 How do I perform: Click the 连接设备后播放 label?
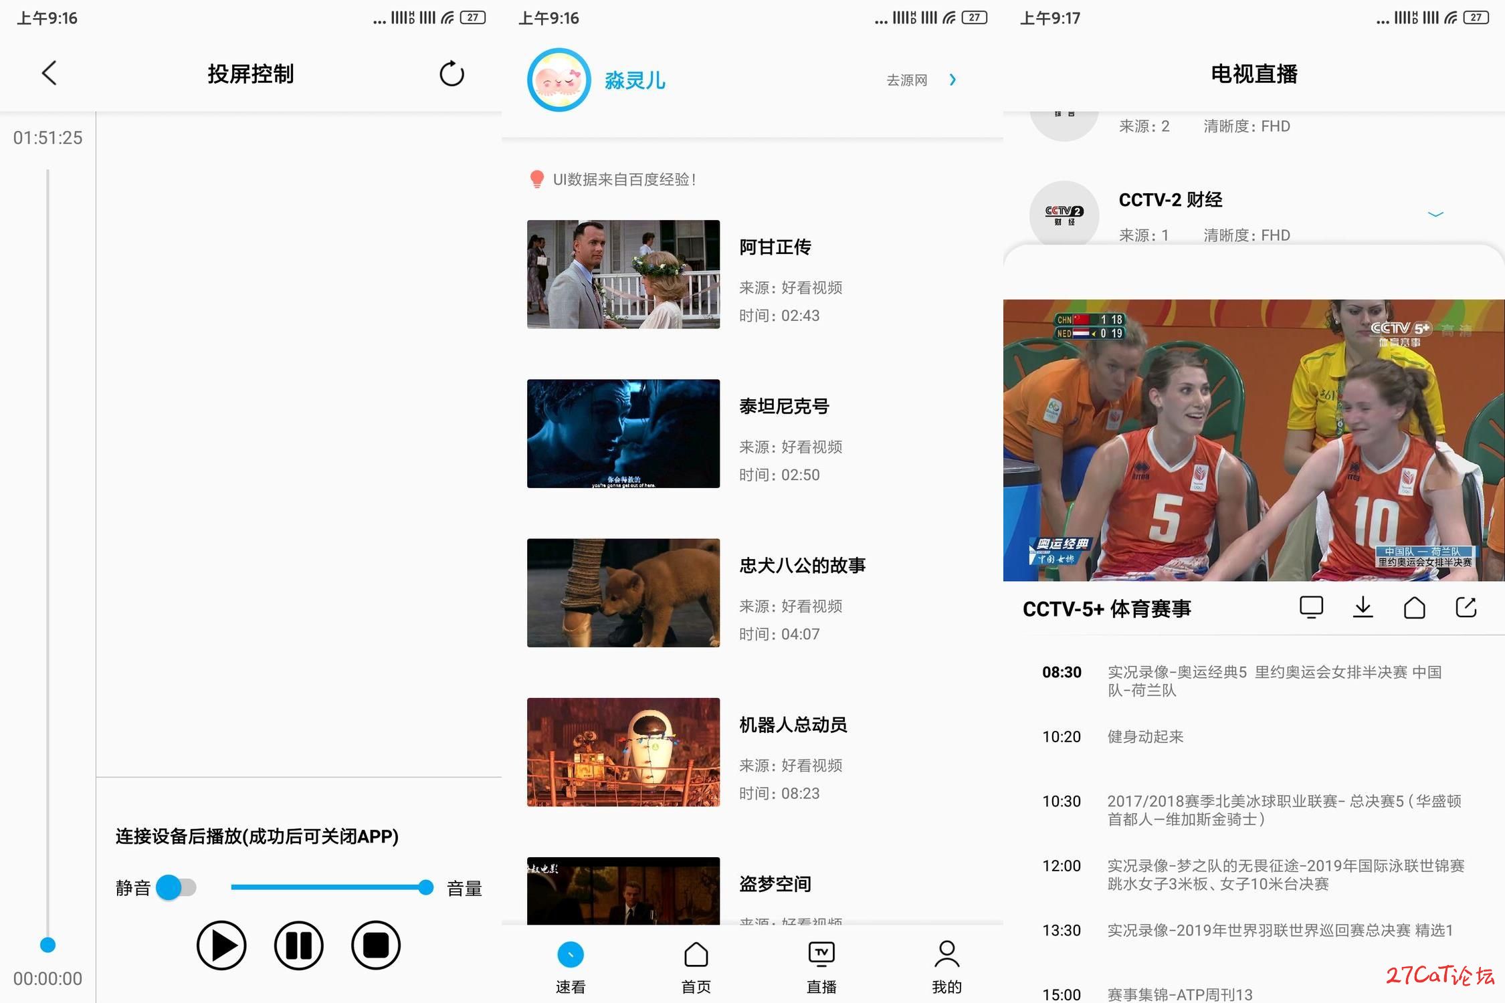tap(257, 837)
